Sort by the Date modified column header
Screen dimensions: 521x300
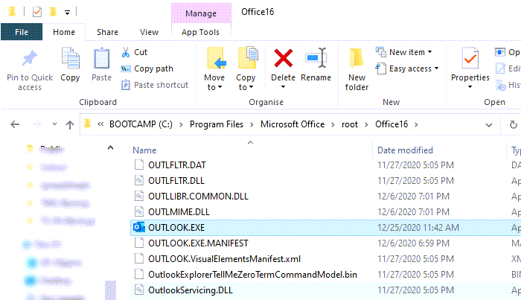(405, 150)
